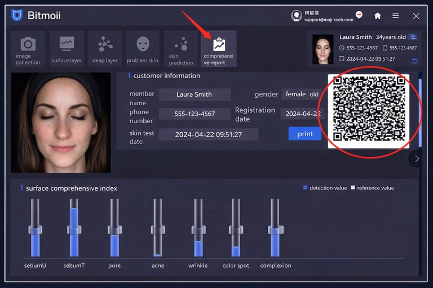The height and width of the screenshot is (288, 433).
Task: Open the hamburger menu
Action: point(395,16)
